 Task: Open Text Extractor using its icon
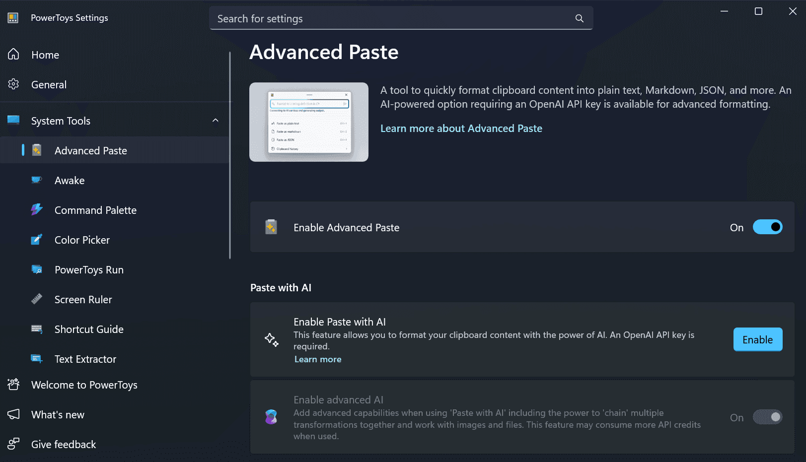click(x=37, y=359)
